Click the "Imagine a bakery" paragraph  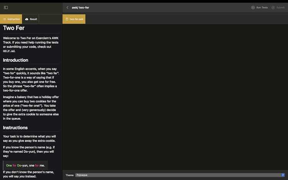point(31,108)
